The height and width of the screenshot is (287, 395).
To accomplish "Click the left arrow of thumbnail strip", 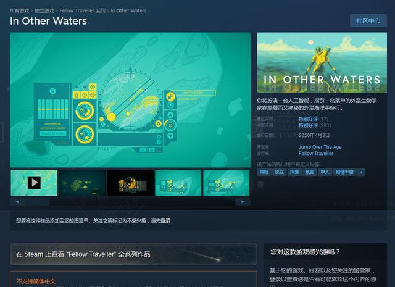I will [x=17, y=202].
